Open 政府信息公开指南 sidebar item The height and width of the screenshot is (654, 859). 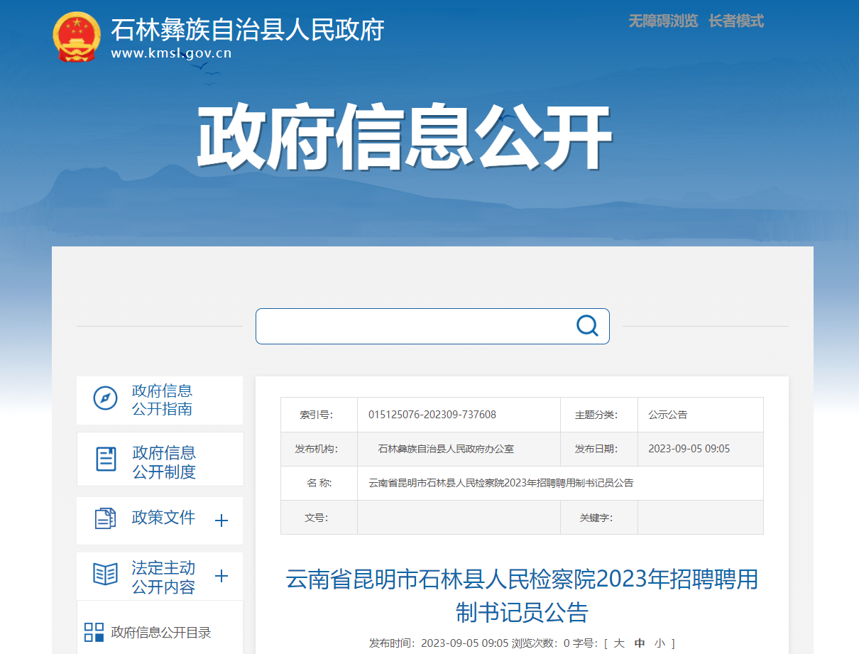(x=162, y=400)
